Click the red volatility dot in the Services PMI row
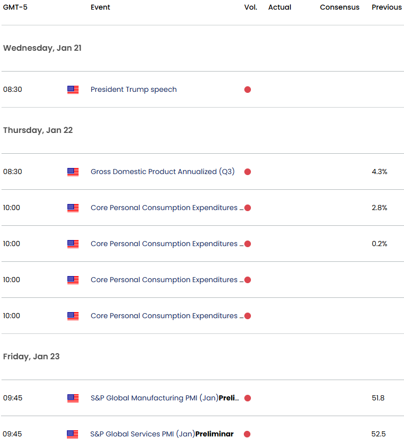The image size is (404, 442). coord(247,434)
